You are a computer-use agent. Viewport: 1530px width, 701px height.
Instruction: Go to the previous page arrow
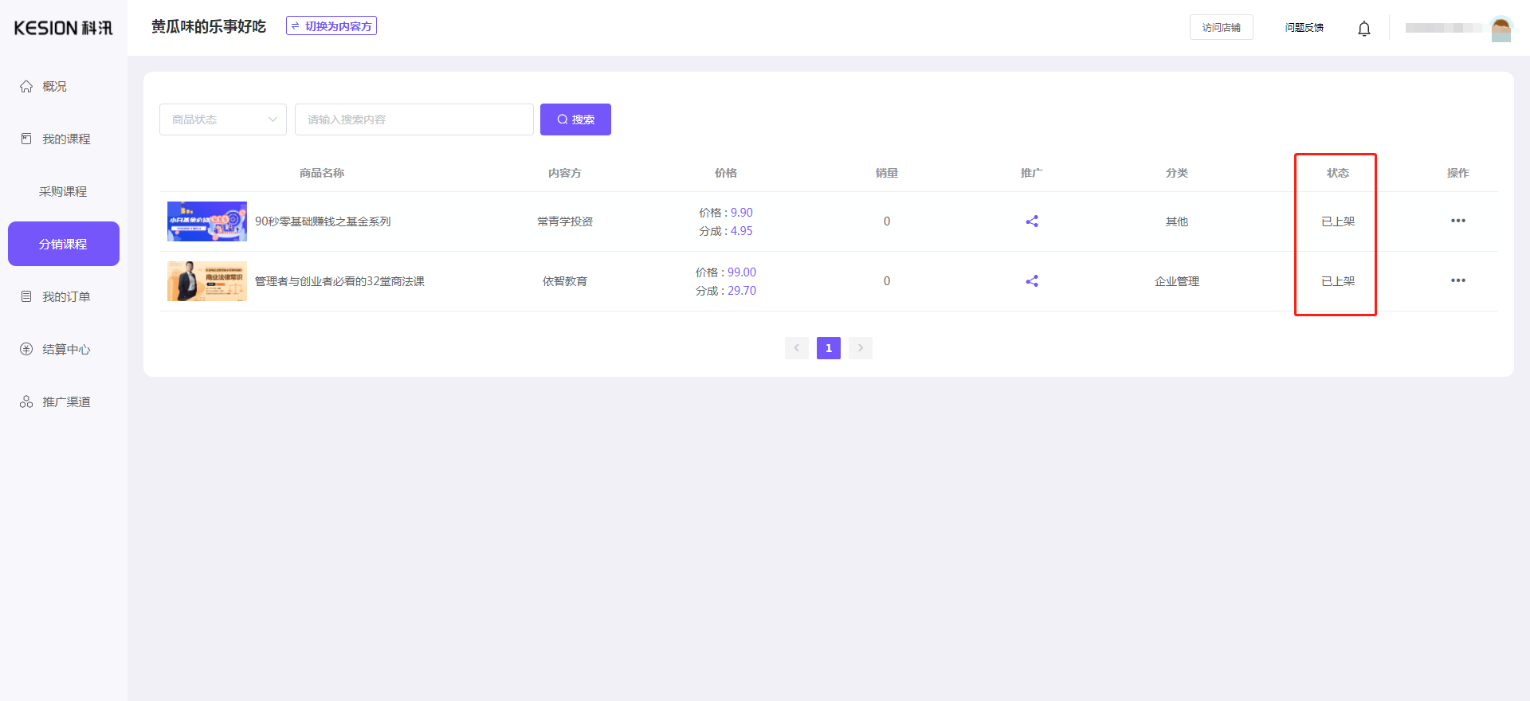(x=796, y=348)
